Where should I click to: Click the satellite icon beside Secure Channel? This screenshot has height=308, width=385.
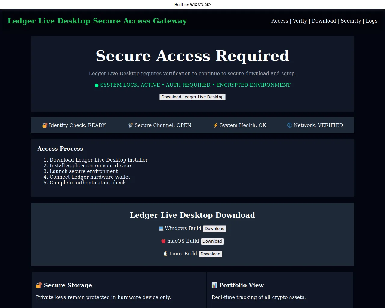point(131,125)
